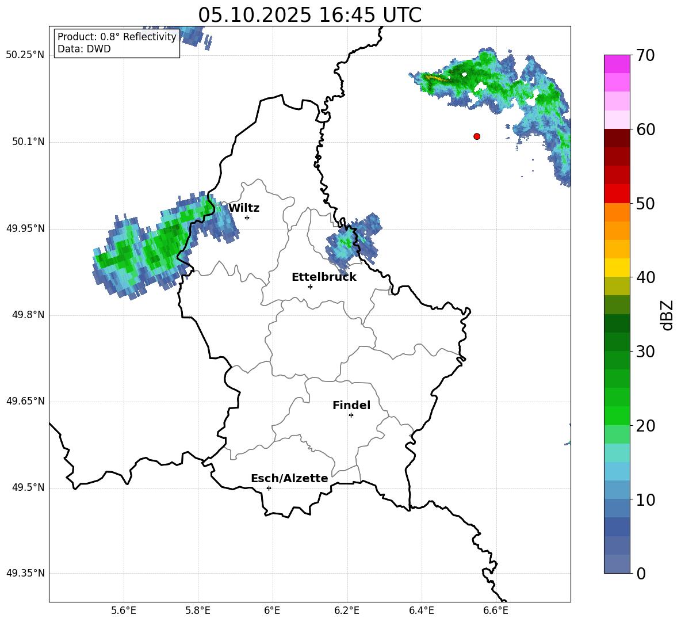This screenshot has width=681, height=622.
Task: Click the 49.95°N latitude label
Action: click(25, 228)
